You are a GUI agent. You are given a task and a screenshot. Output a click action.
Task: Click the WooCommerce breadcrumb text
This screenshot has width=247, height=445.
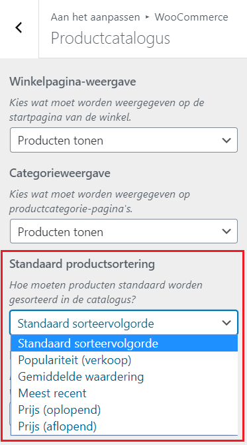(x=191, y=17)
